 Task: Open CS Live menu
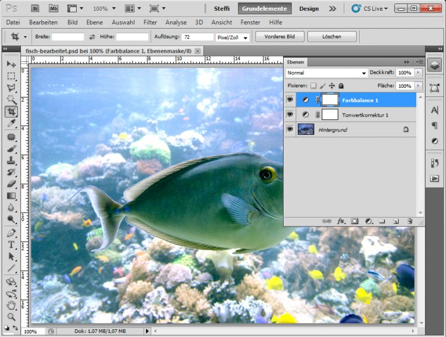pos(370,8)
